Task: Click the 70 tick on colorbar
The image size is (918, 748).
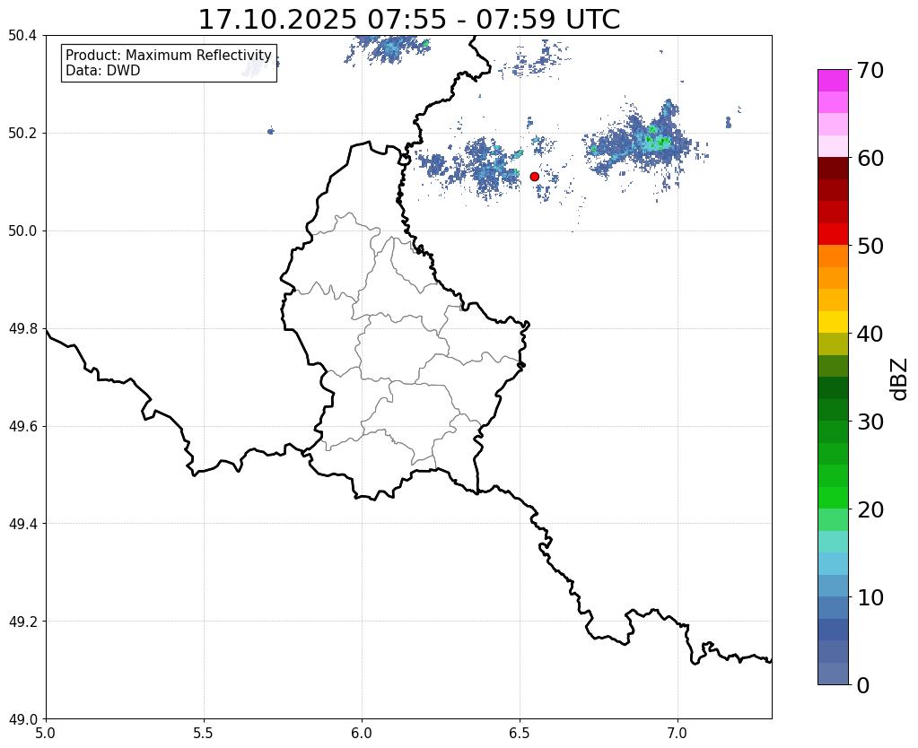Action: [870, 70]
